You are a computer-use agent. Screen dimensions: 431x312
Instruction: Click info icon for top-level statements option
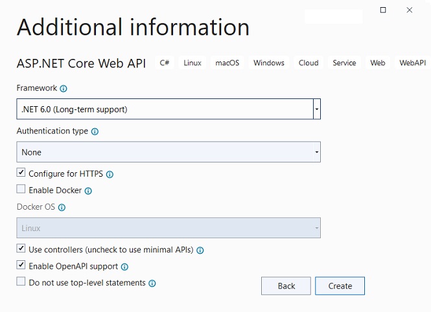[152, 284]
